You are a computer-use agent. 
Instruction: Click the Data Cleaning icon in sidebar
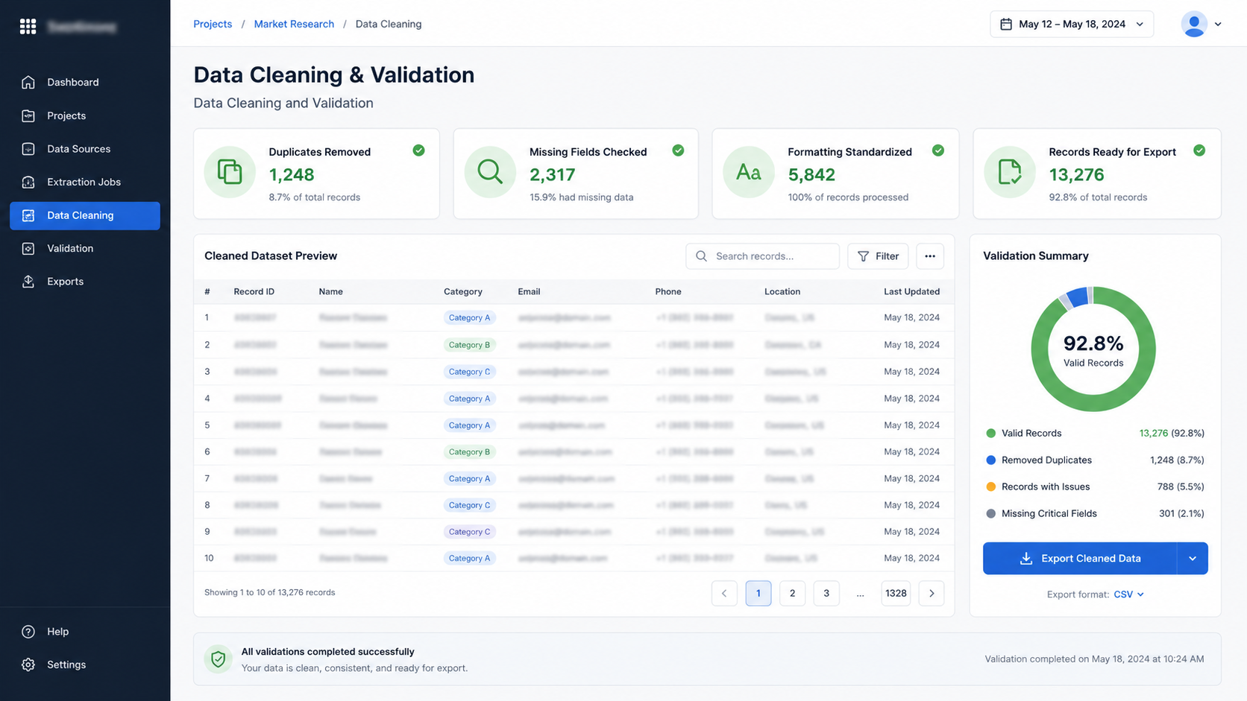(x=28, y=215)
